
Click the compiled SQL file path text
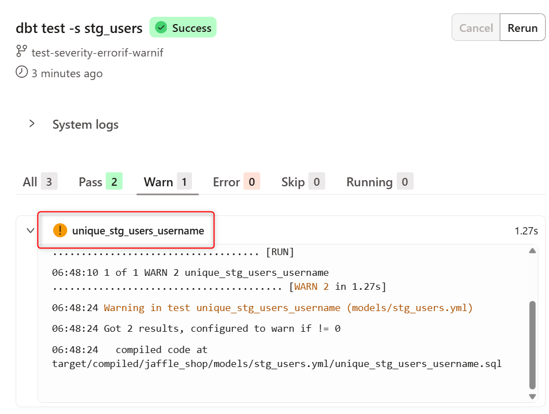point(276,364)
